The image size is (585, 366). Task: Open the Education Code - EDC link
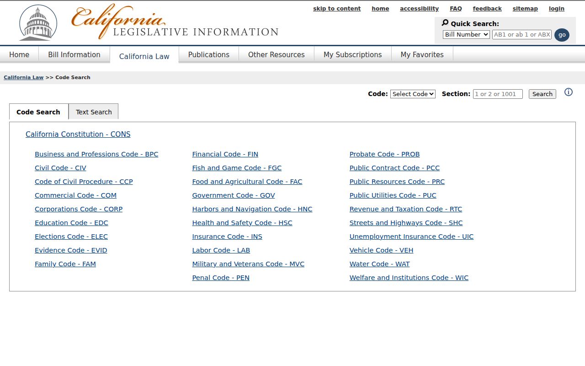click(x=71, y=223)
